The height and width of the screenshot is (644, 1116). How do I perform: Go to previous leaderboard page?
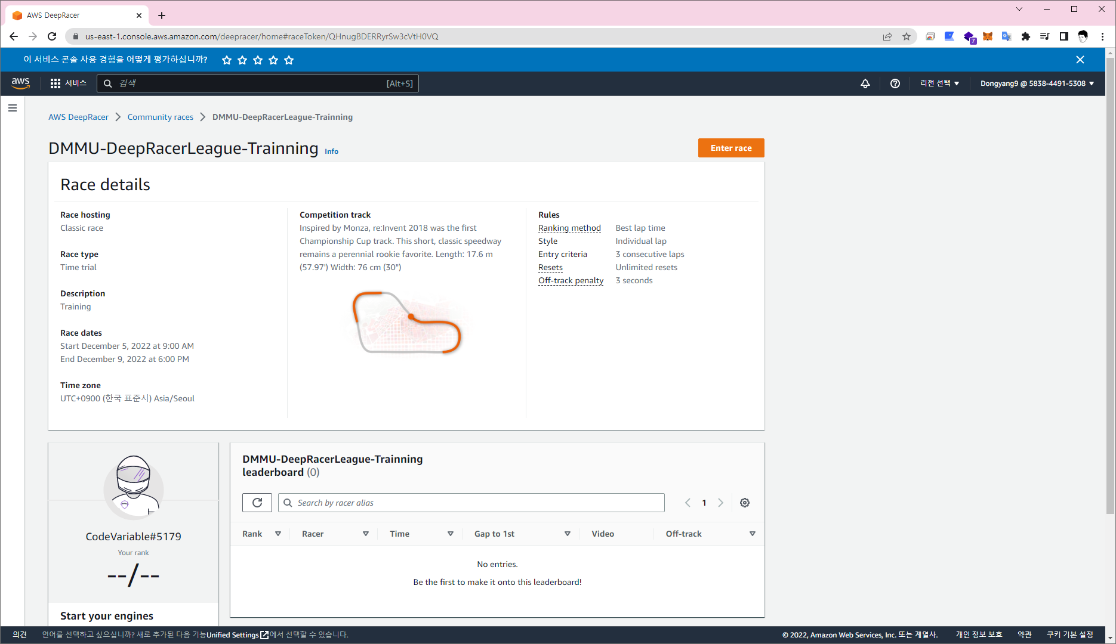click(x=688, y=503)
